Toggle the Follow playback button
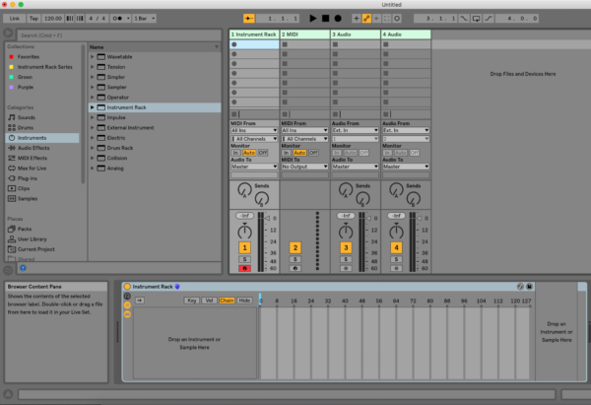The width and height of the screenshot is (591, 405). pos(249,18)
